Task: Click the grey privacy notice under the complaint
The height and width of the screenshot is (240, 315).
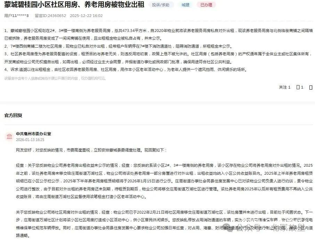Action: tap(55, 78)
